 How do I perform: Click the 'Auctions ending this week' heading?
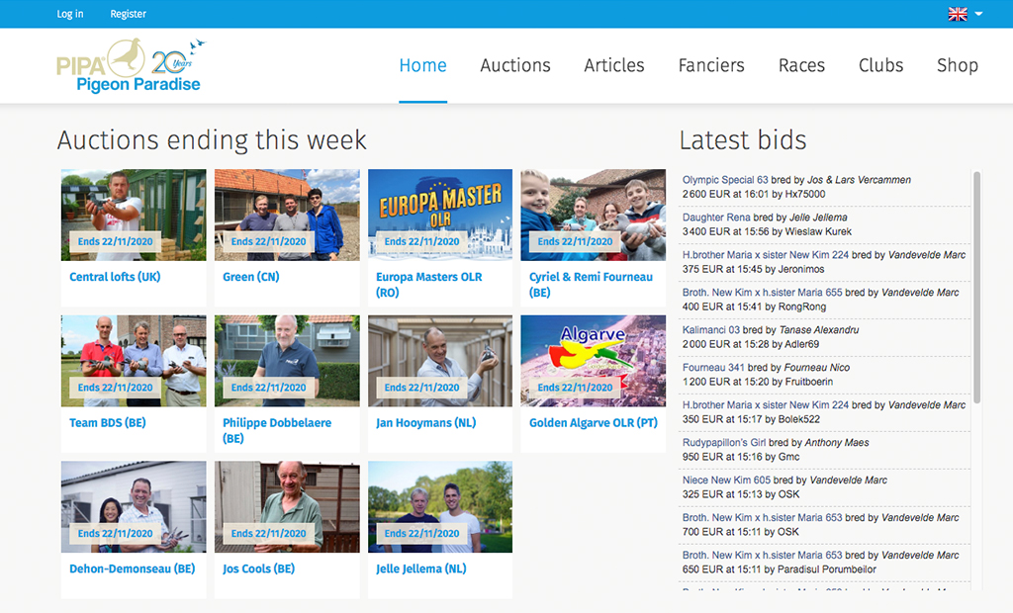[212, 139]
